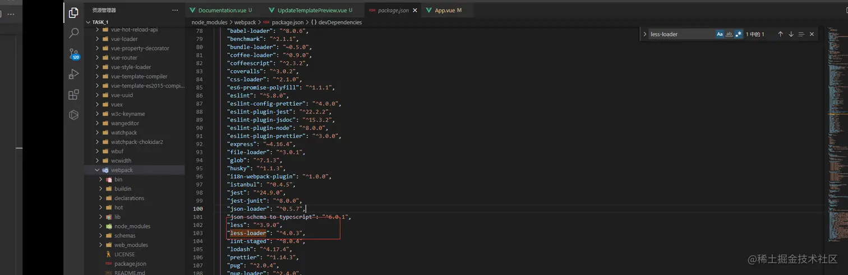Select the wbuf folder
848x275 pixels.
click(135, 151)
